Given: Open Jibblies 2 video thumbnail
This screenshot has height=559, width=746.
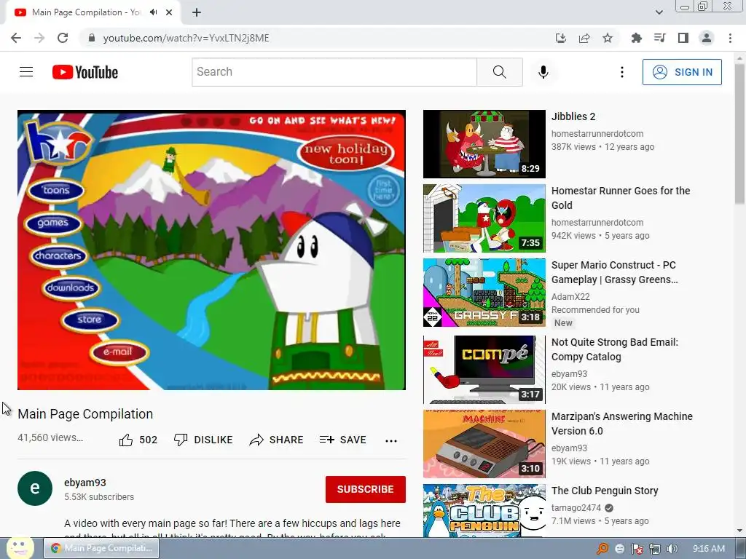Looking at the screenshot, I should [x=484, y=144].
